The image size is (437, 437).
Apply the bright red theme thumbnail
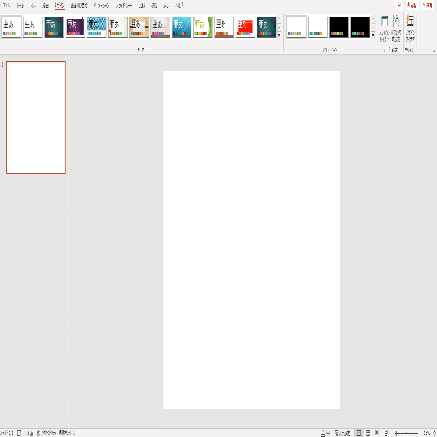coord(245,27)
